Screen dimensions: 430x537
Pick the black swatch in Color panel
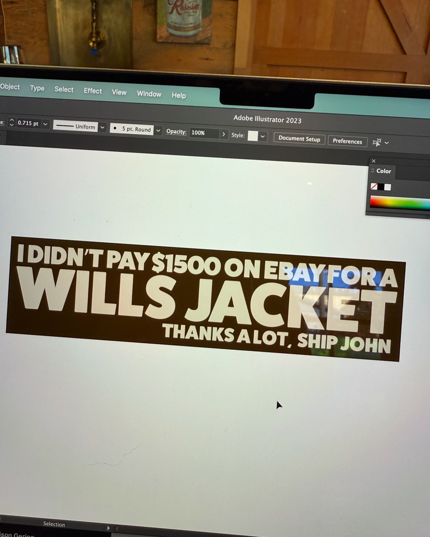381,187
